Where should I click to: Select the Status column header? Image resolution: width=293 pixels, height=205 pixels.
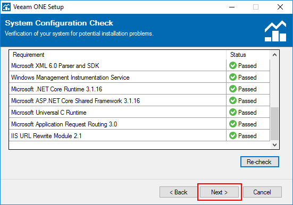click(248, 55)
